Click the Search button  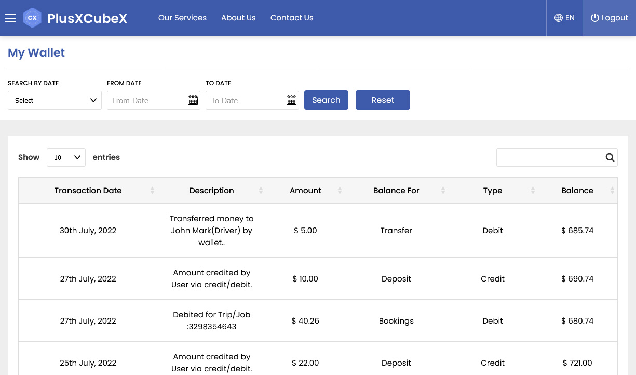coord(326,100)
